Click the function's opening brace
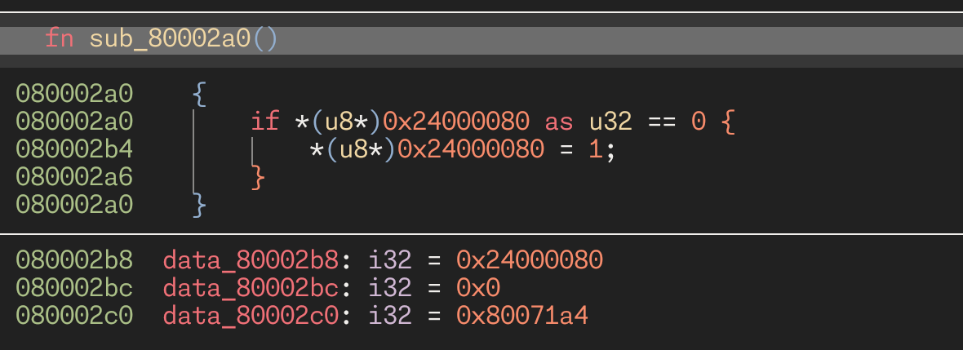 [199, 95]
